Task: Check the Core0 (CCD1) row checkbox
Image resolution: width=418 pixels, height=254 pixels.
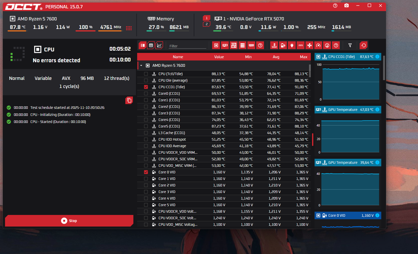Action: (146, 93)
